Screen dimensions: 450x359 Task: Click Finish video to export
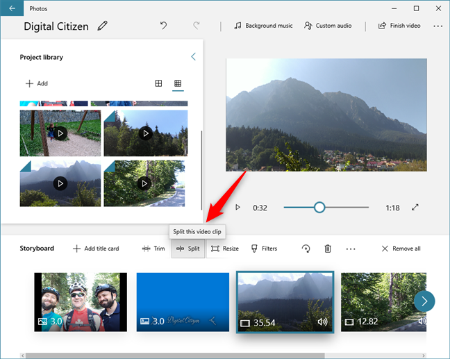click(399, 26)
